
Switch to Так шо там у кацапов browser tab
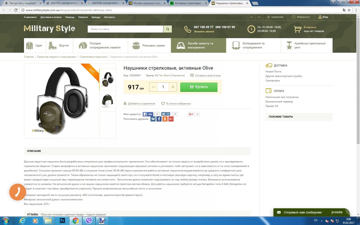(22, 3)
